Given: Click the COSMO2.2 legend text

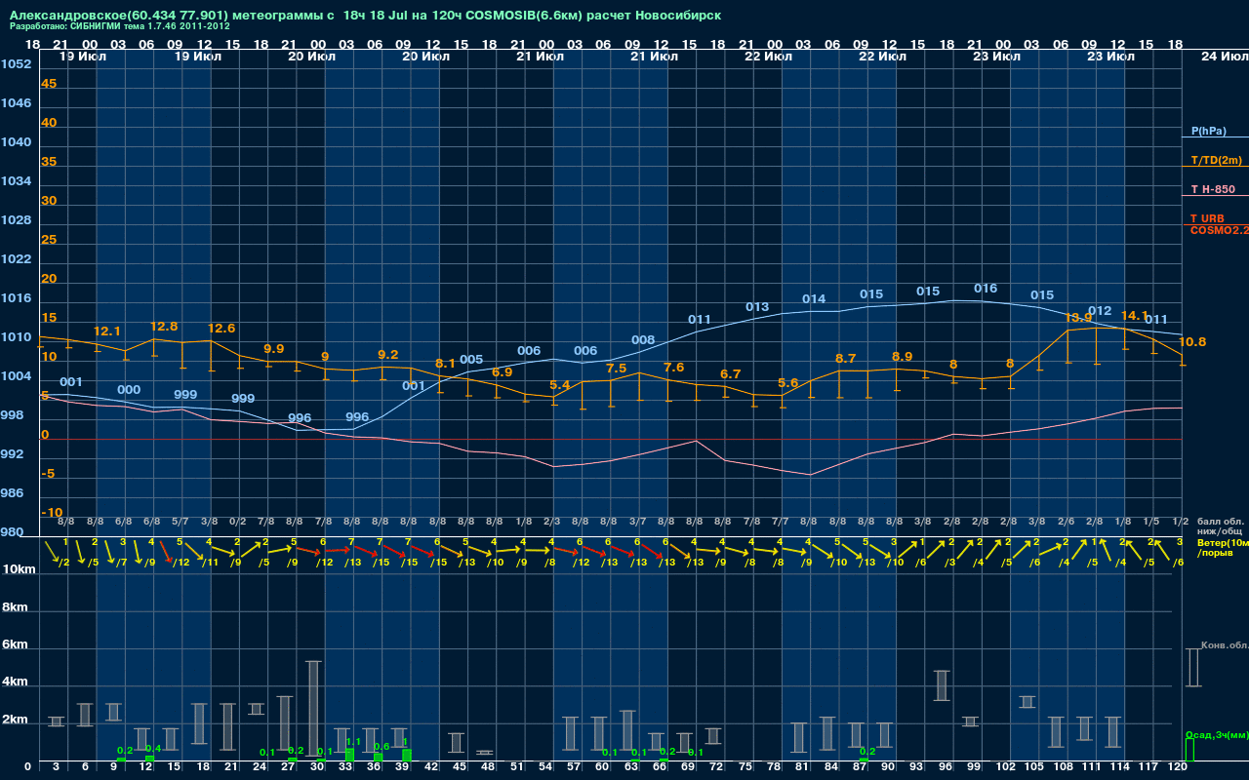Looking at the screenshot, I should 1220,230.
